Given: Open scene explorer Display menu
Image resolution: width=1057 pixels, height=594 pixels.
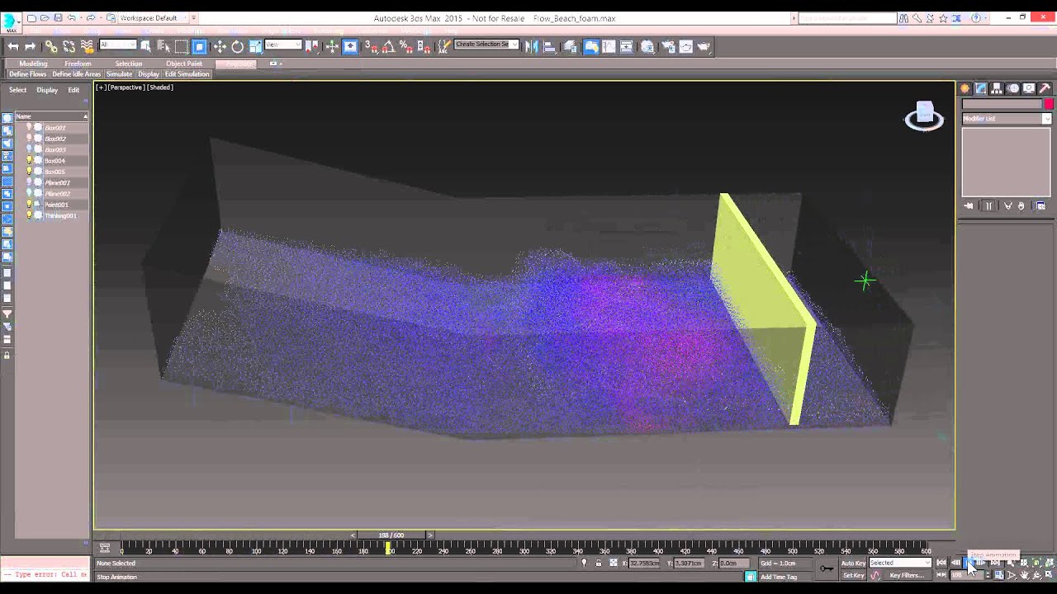Looking at the screenshot, I should tap(47, 90).
